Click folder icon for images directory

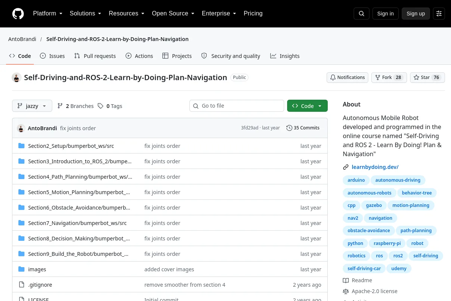pos(21,269)
